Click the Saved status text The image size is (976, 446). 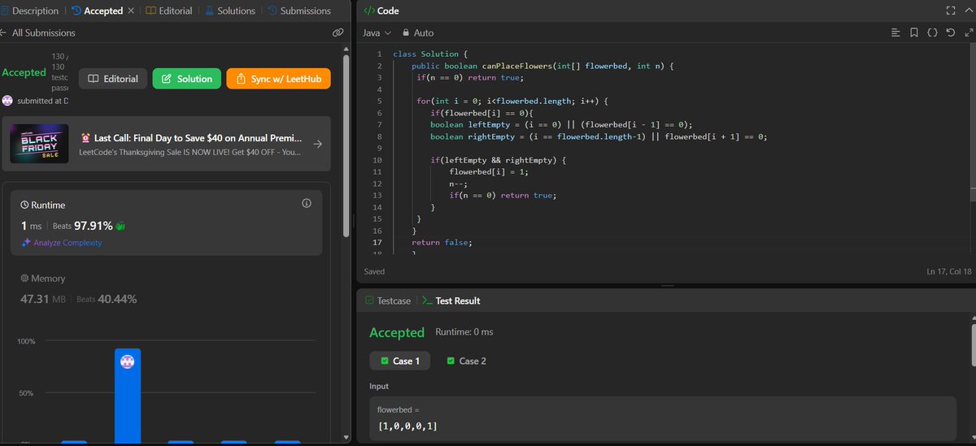(374, 271)
